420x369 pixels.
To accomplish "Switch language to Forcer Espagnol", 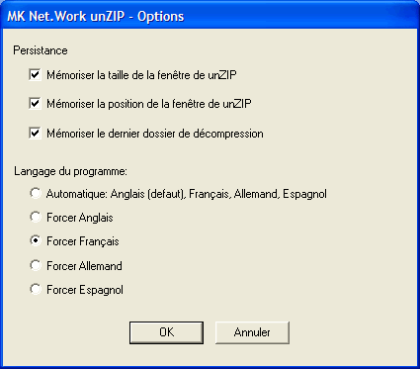I will pos(36,290).
